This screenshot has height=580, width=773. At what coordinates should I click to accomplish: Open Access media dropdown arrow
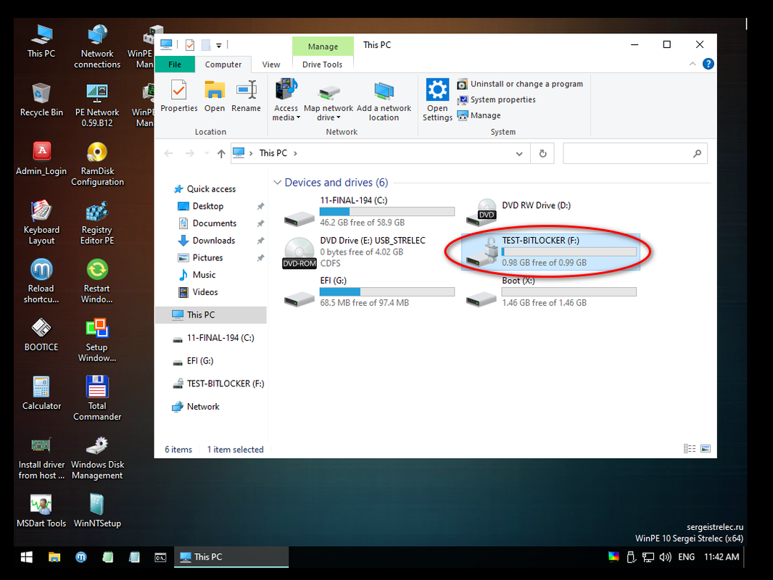(x=298, y=117)
